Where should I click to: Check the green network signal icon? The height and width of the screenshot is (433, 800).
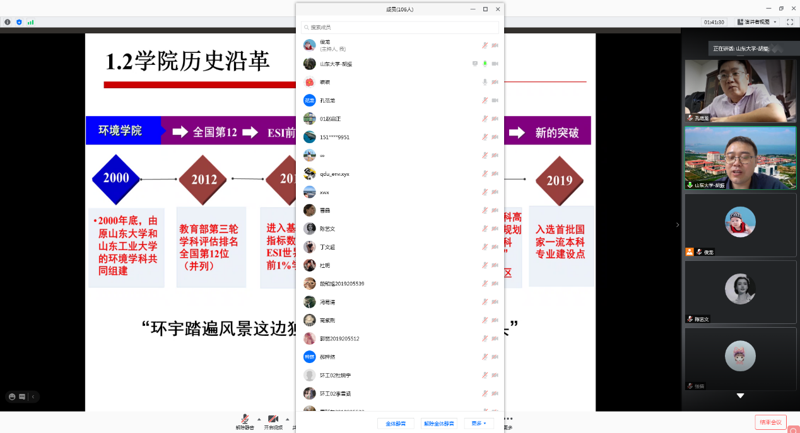[30, 22]
